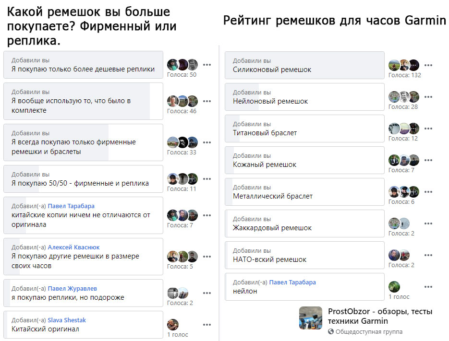Open Алексей Кваснюк profile link
Screen dimensions: 449x341
coord(73,247)
